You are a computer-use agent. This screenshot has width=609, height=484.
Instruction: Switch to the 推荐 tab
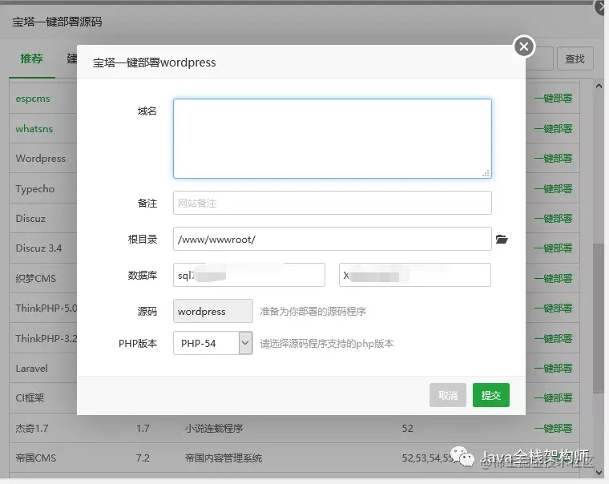pos(31,58)
